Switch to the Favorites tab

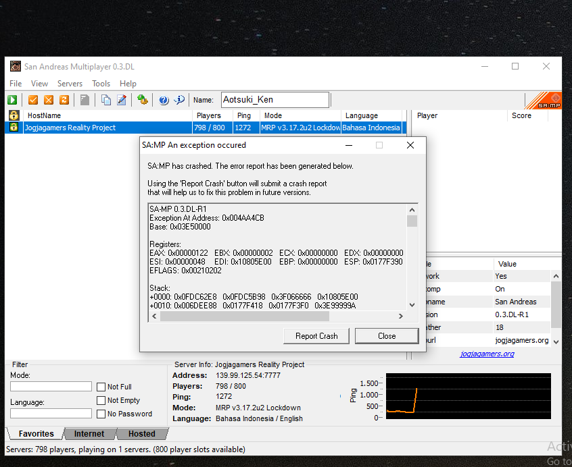click(36, 433)
